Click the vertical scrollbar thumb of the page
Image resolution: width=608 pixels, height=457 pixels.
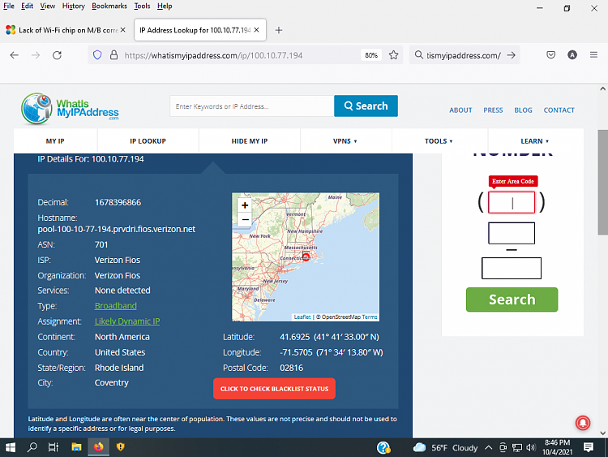[602, 183]
